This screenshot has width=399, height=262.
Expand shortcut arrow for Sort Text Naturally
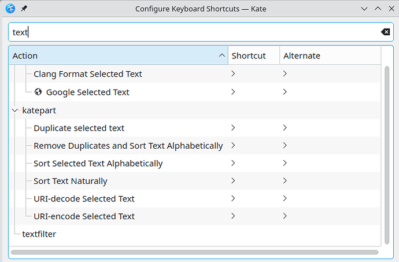[233, 181]
